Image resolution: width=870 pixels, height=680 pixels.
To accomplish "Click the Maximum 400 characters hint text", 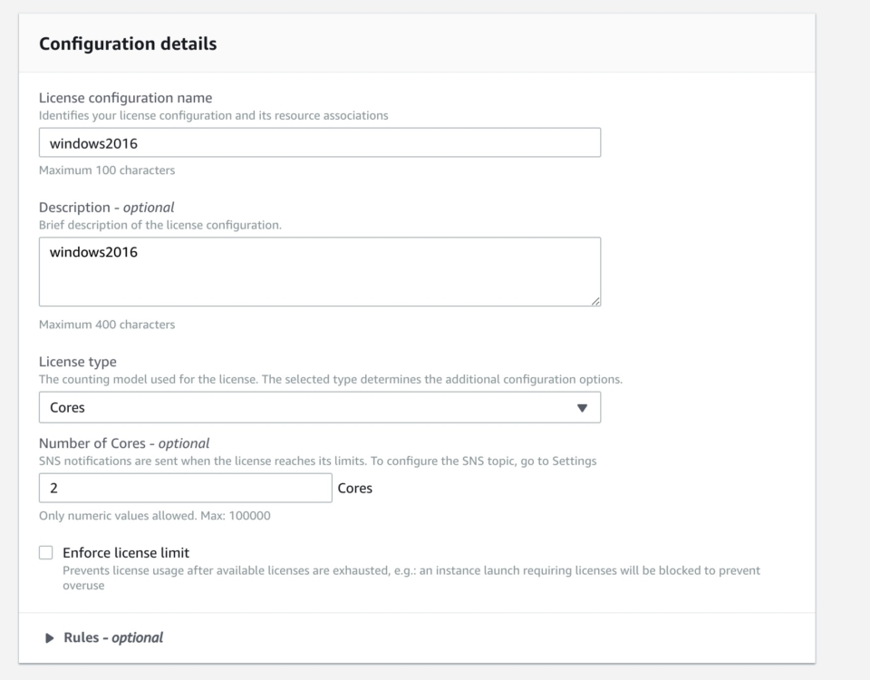I will [107, 325].
